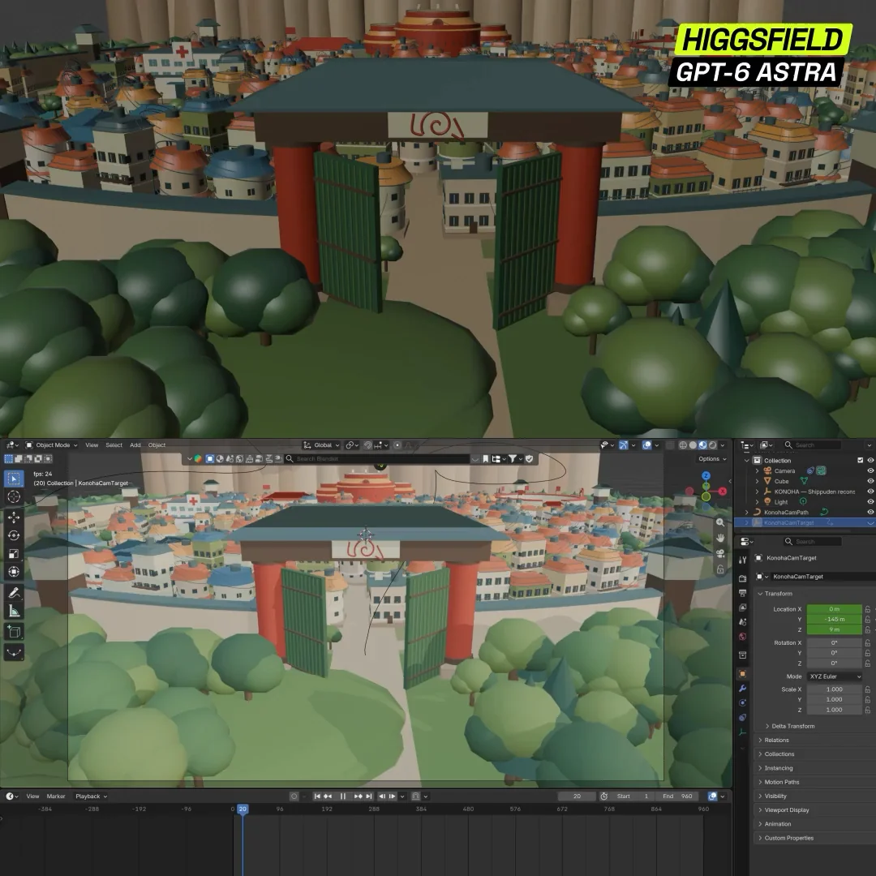Hide the Cube object in outliner

tap(870, 481)
